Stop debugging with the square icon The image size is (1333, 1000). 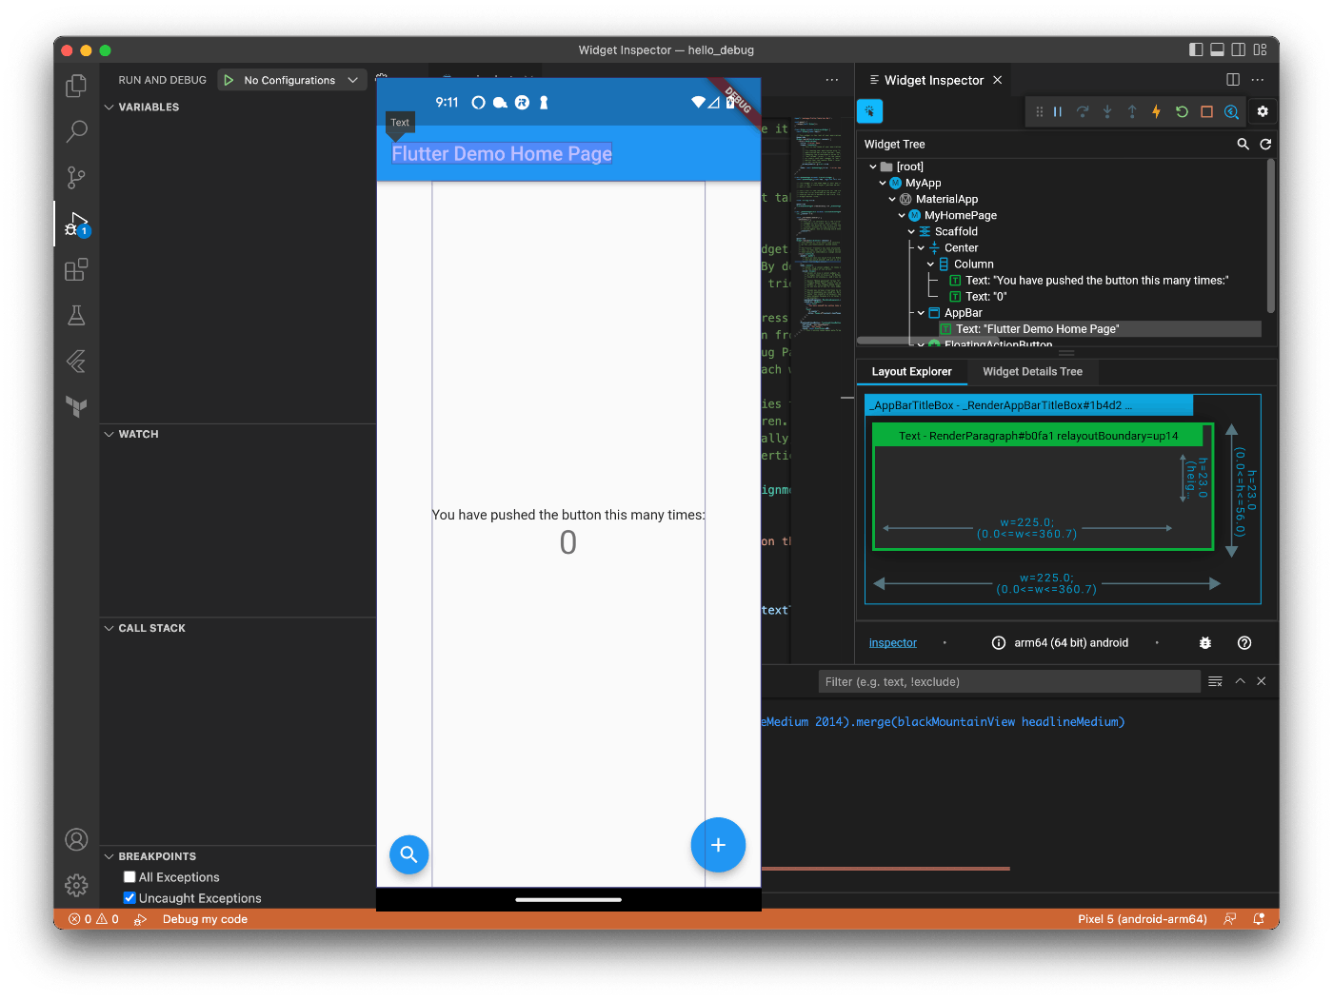pyautogui.click(x=1206, y=111)
